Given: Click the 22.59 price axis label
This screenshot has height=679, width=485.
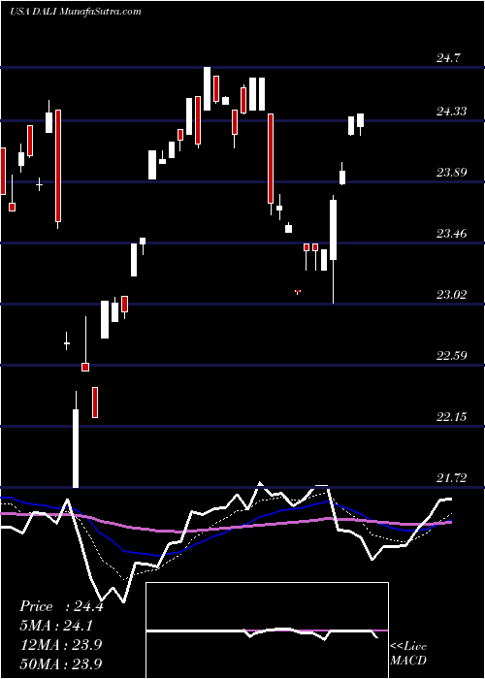Looking at the screenshot, I should [451, 356].
